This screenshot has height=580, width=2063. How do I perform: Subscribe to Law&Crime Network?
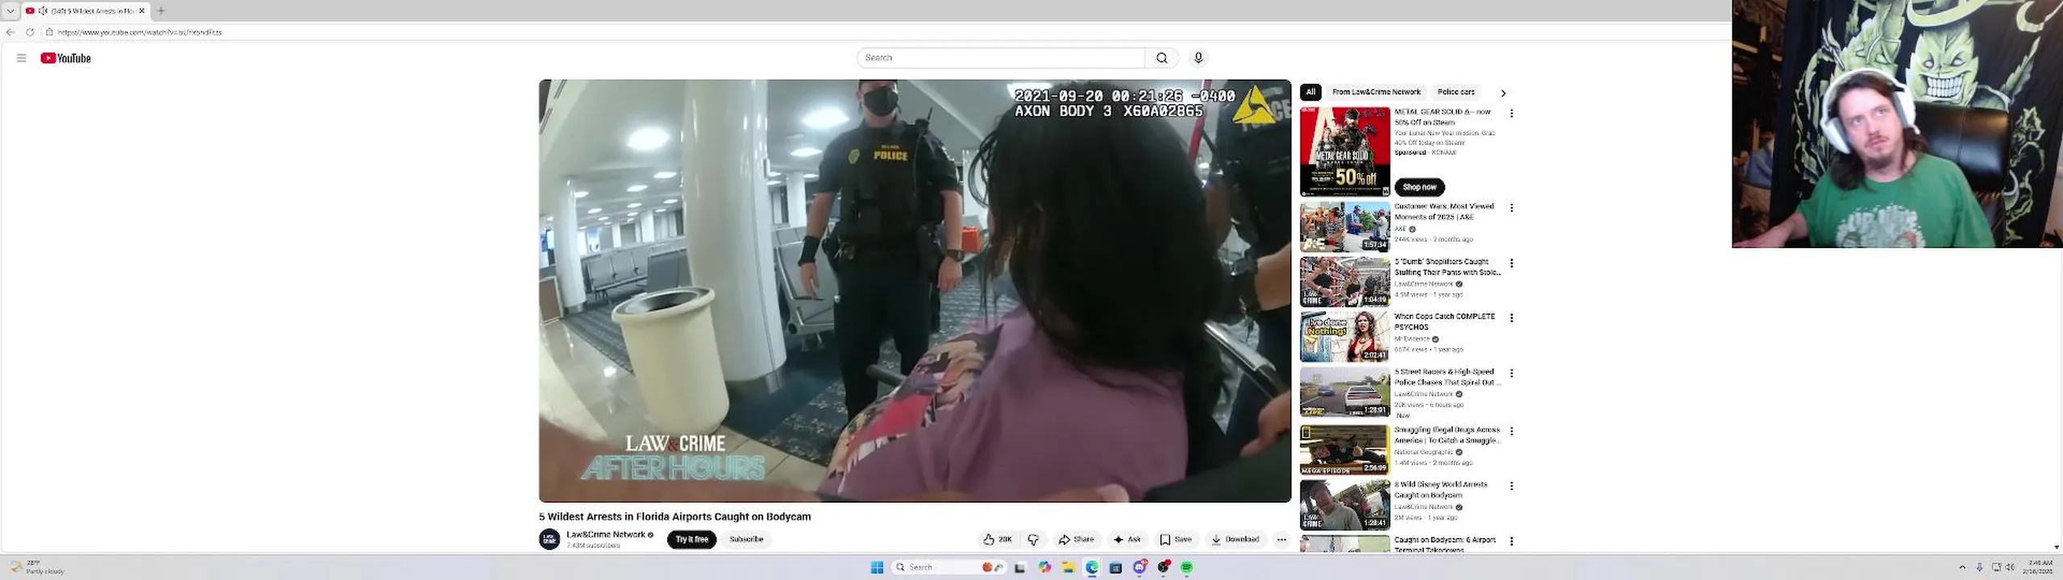point(746,540)
